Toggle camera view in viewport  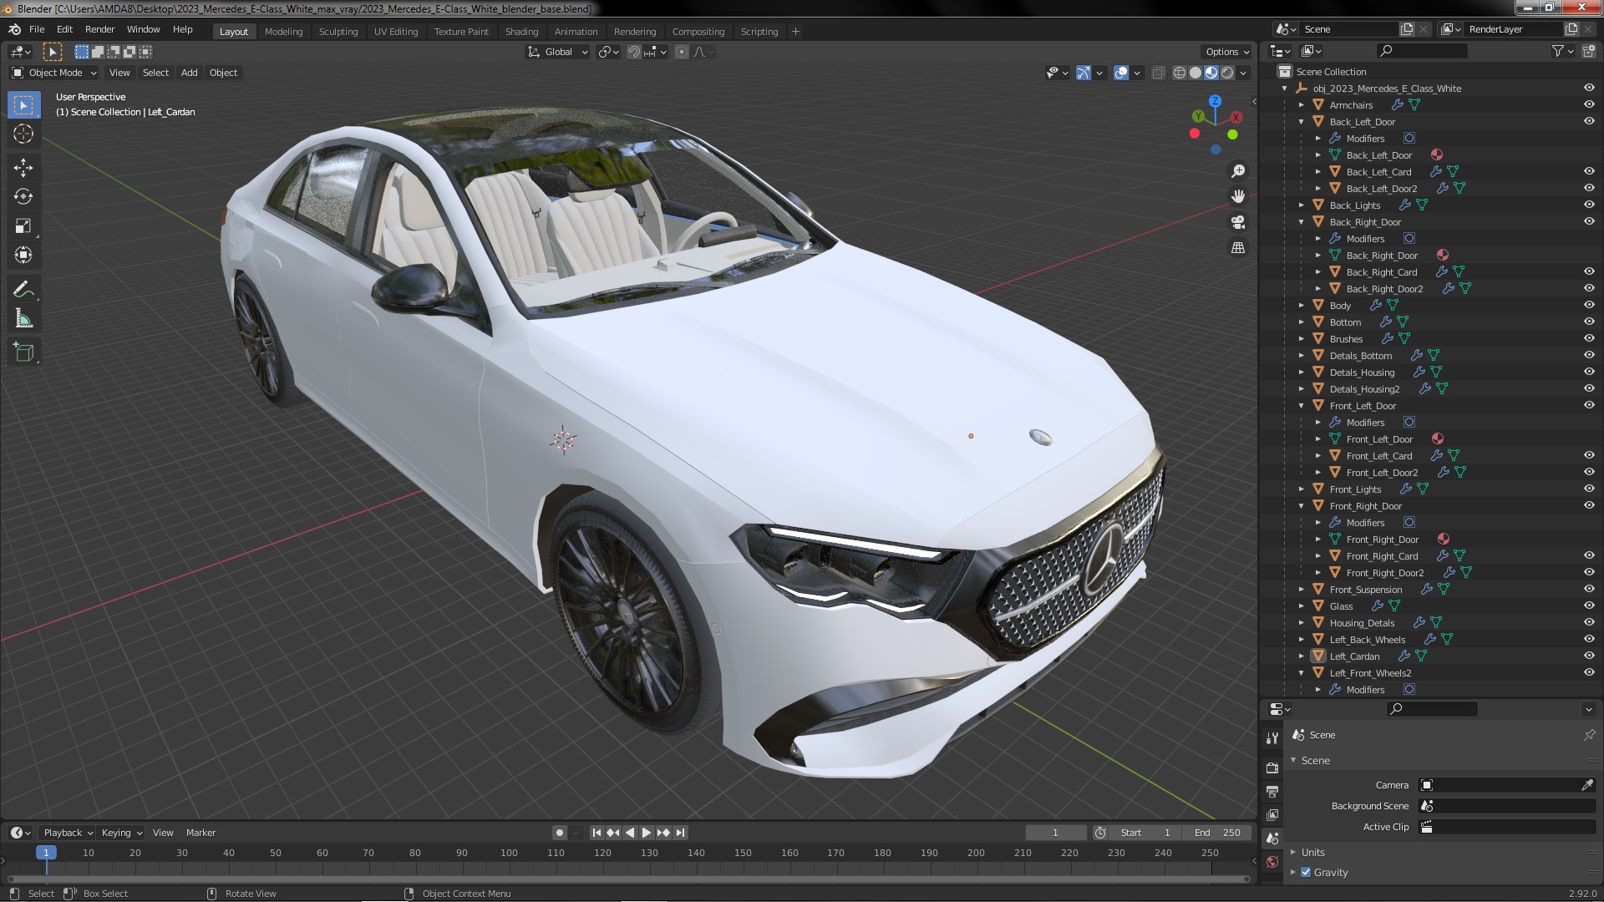pyautogui.click(x=1238, y=222)
